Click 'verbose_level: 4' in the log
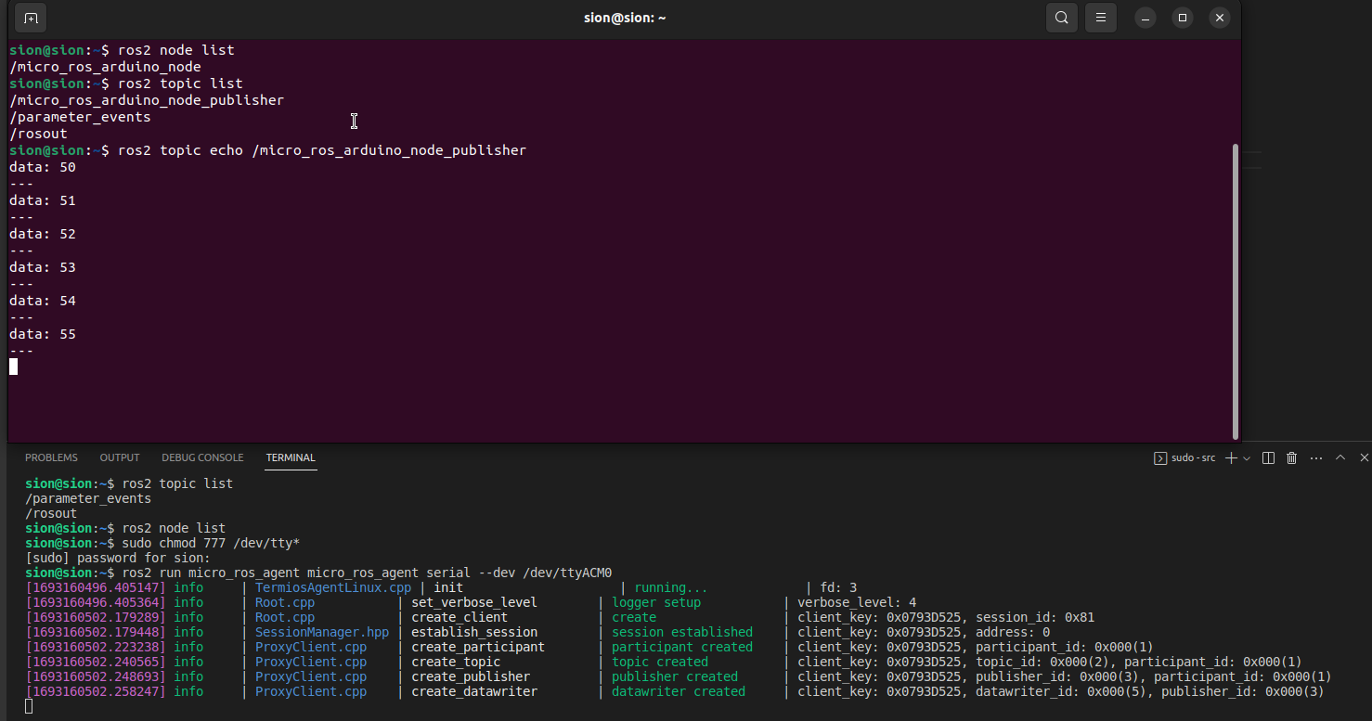This screenshot has width=1372, height=721. [857, 602]
